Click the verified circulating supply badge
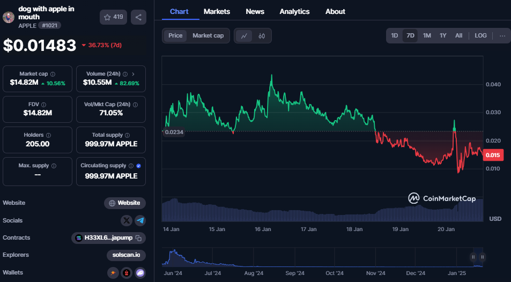 (x=138, y=166)
